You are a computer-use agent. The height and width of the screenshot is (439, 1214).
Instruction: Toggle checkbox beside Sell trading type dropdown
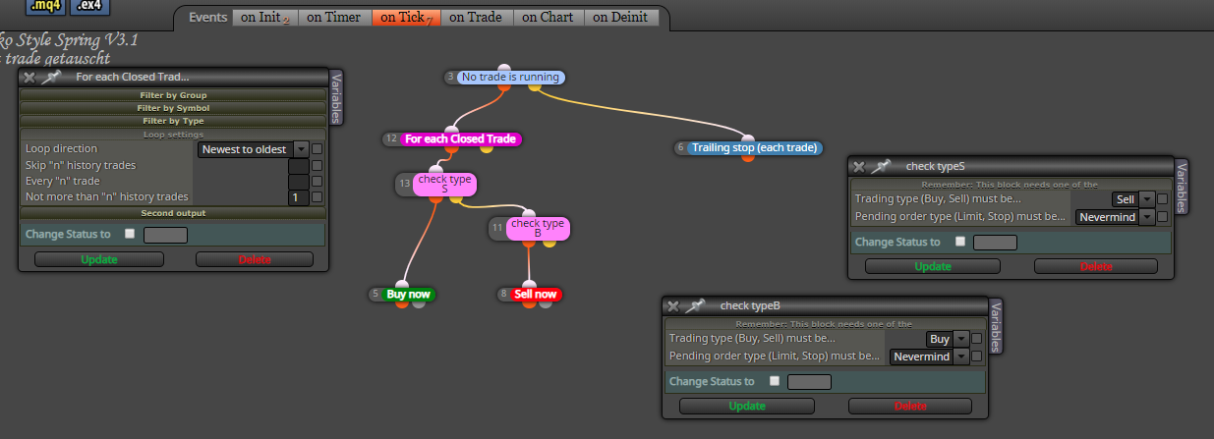1163,199
